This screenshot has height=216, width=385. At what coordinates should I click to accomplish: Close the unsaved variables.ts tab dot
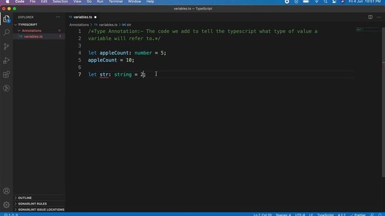pyautogui.click(x=95, y=17)
